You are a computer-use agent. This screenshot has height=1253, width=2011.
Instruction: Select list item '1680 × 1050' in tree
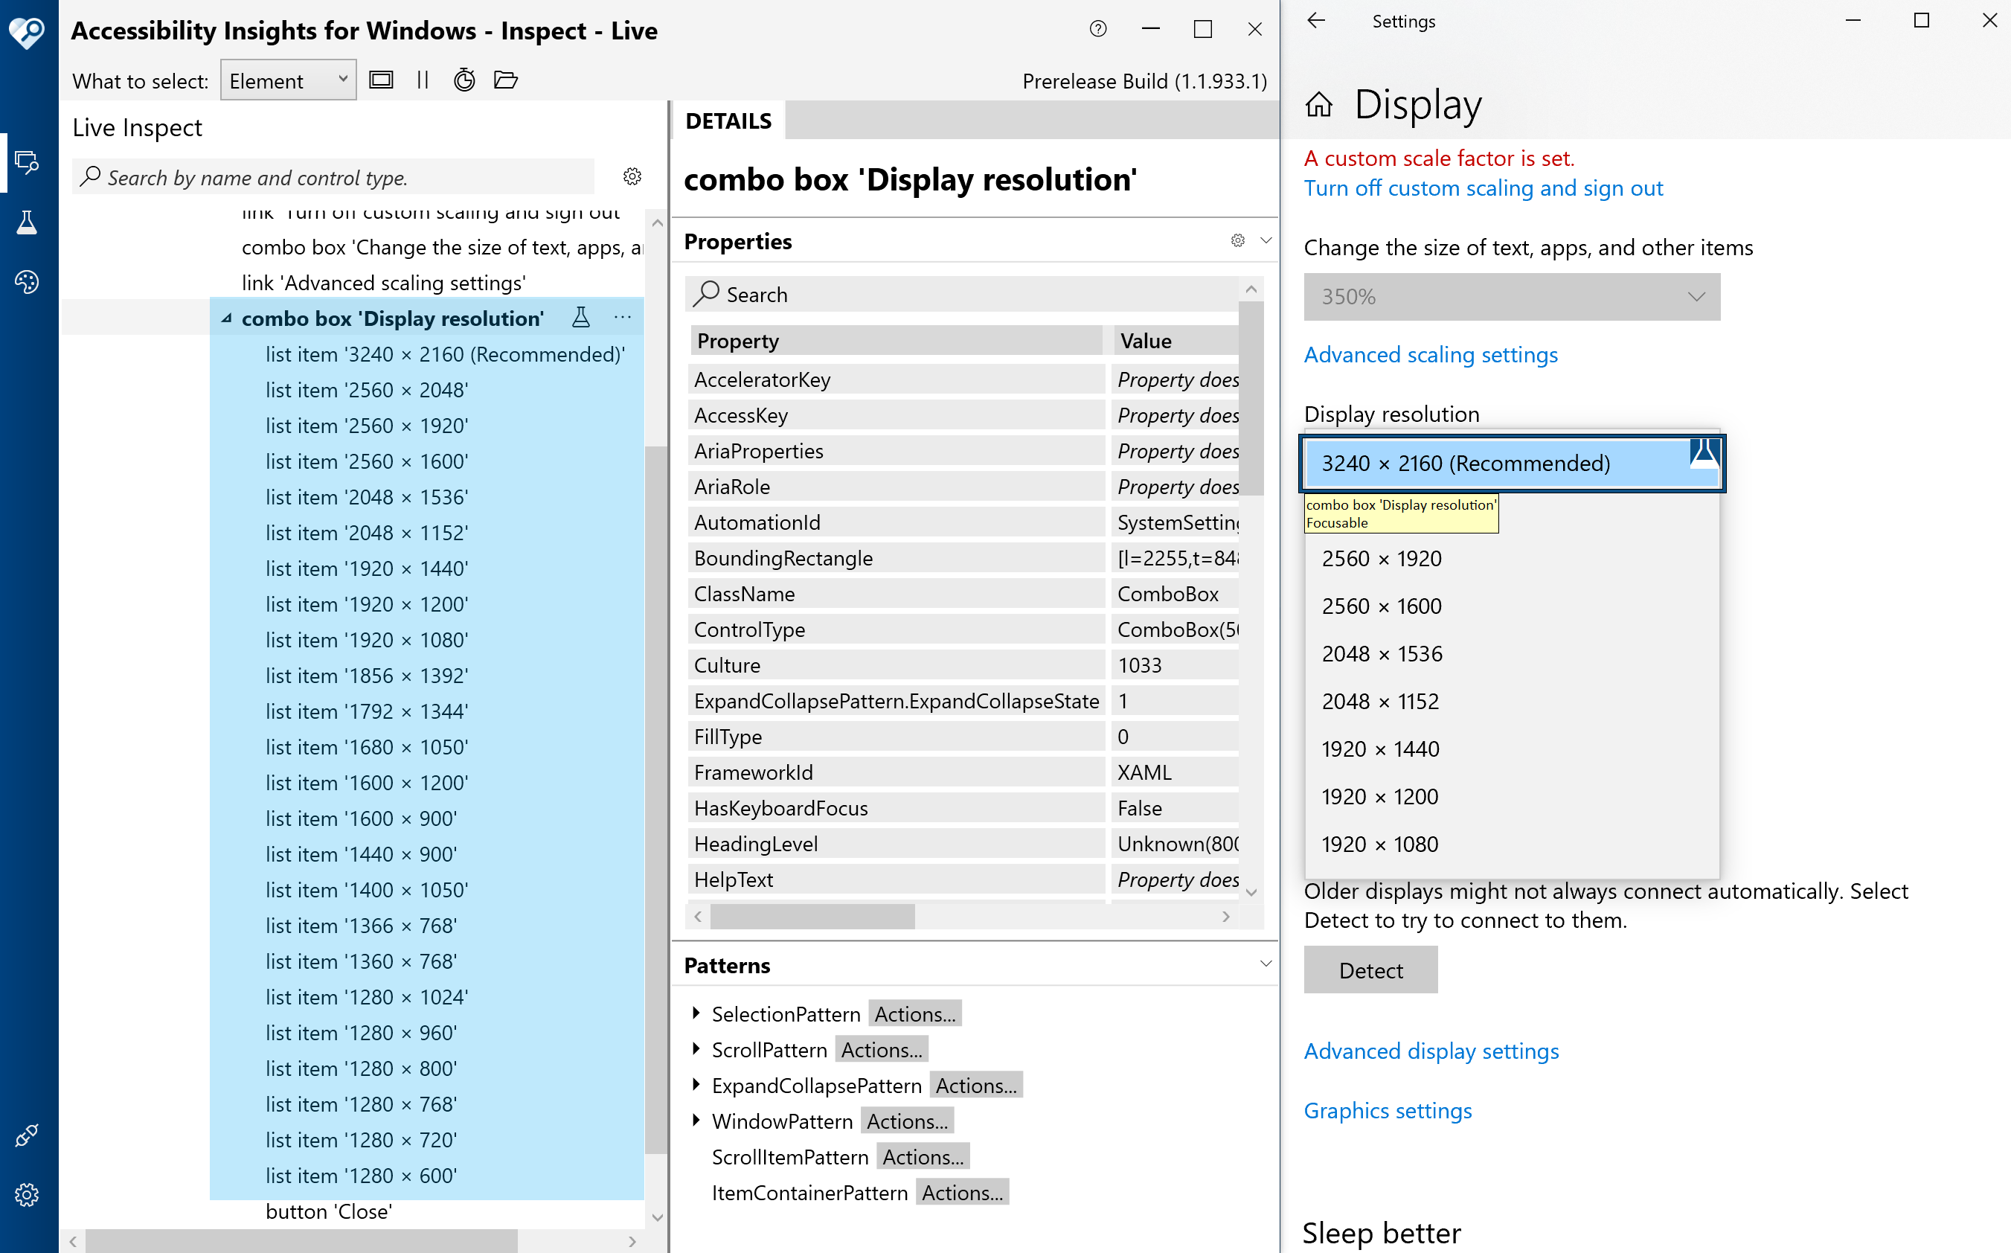(x=367, y=746)
